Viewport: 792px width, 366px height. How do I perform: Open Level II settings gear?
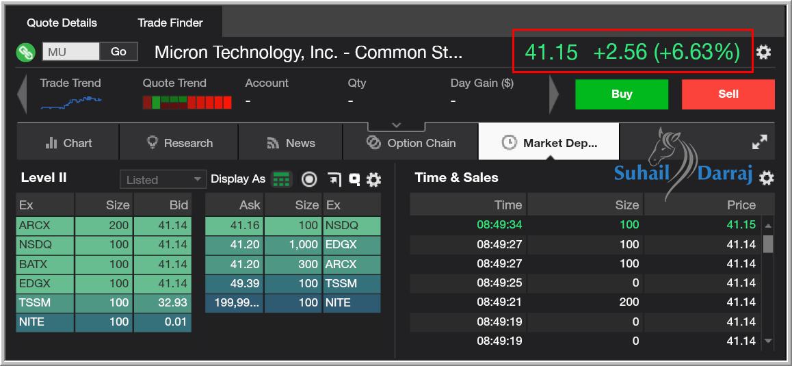374,179
